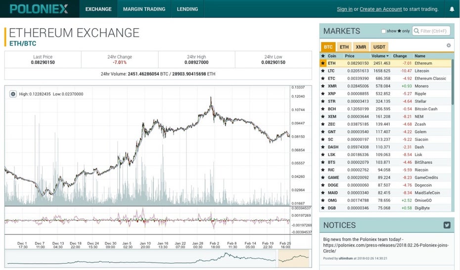460x270 pixels.
Task: Select the Monero market row
Action: point(385,86)
